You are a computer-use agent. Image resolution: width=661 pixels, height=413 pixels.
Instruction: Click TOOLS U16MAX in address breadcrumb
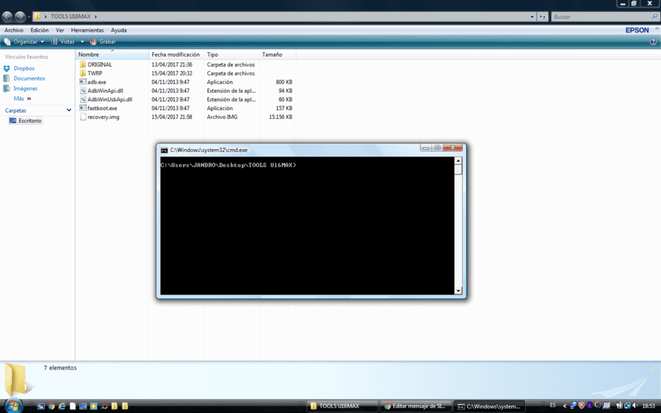tap(71, 16)
